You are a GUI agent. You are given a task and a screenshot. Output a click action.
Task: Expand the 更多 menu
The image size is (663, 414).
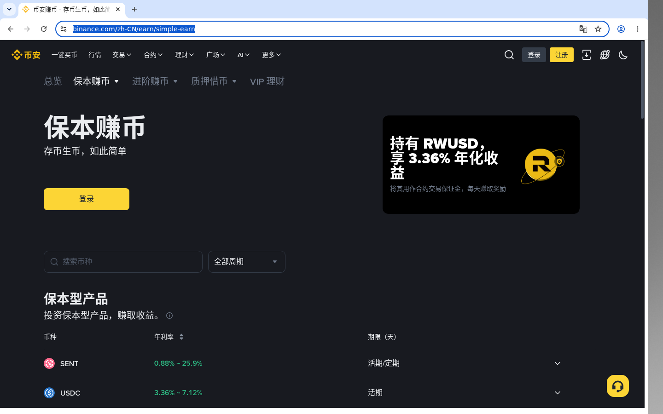tap(272, 55)
